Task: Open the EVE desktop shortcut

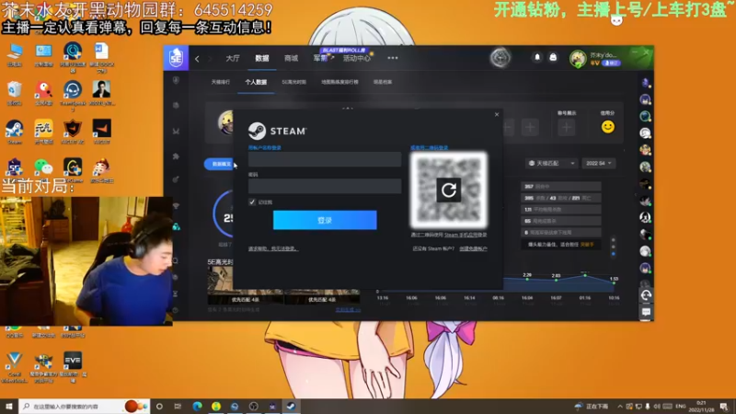Action: 73,367
